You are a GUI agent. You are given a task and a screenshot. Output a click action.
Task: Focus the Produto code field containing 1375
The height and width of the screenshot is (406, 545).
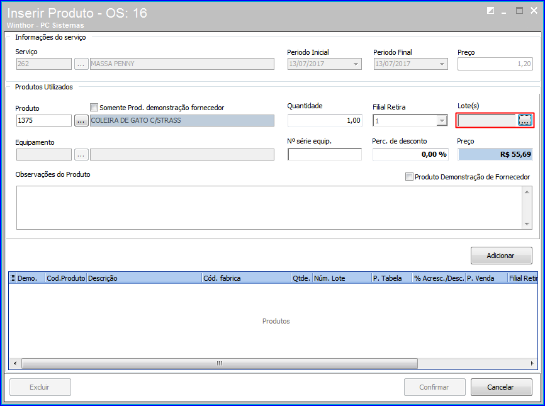click(x=44, y=121)
